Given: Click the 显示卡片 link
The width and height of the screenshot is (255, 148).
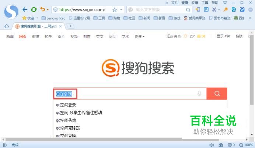Looking at the screenshot, I should click(223, 36).
